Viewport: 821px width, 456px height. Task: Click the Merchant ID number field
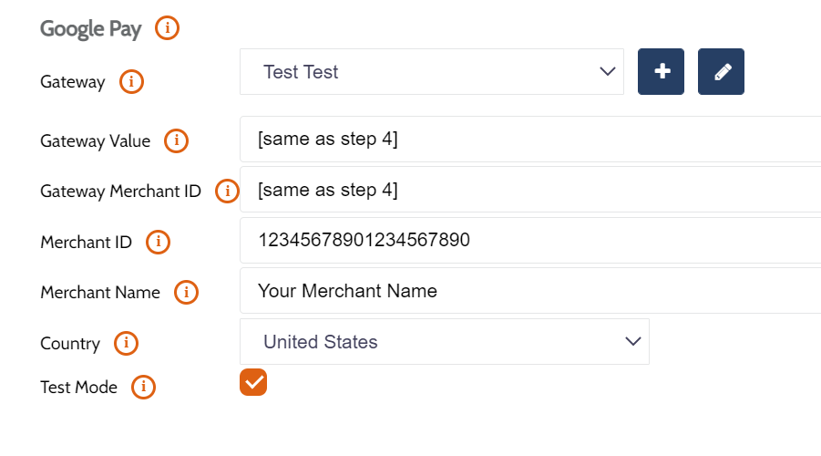529,241
